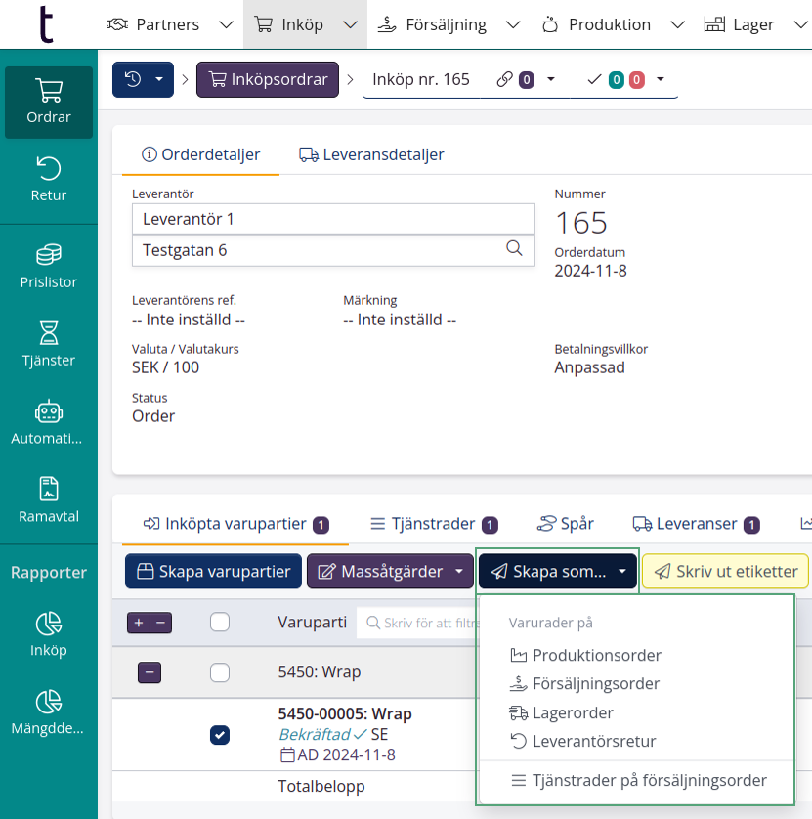Click the supplier address search magnifier
The image size is (812, 819).
(x=514, y=249)
